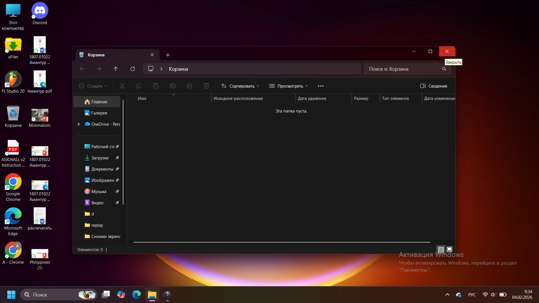The width and height of the screenshot is (539, 303).
Task: Select Загрузки in the sidebar
Action: [100, 158]
